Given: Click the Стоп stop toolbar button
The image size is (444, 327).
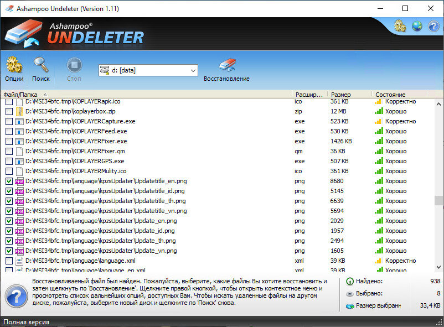Looking at the screenshot, I should coord(74,69).
